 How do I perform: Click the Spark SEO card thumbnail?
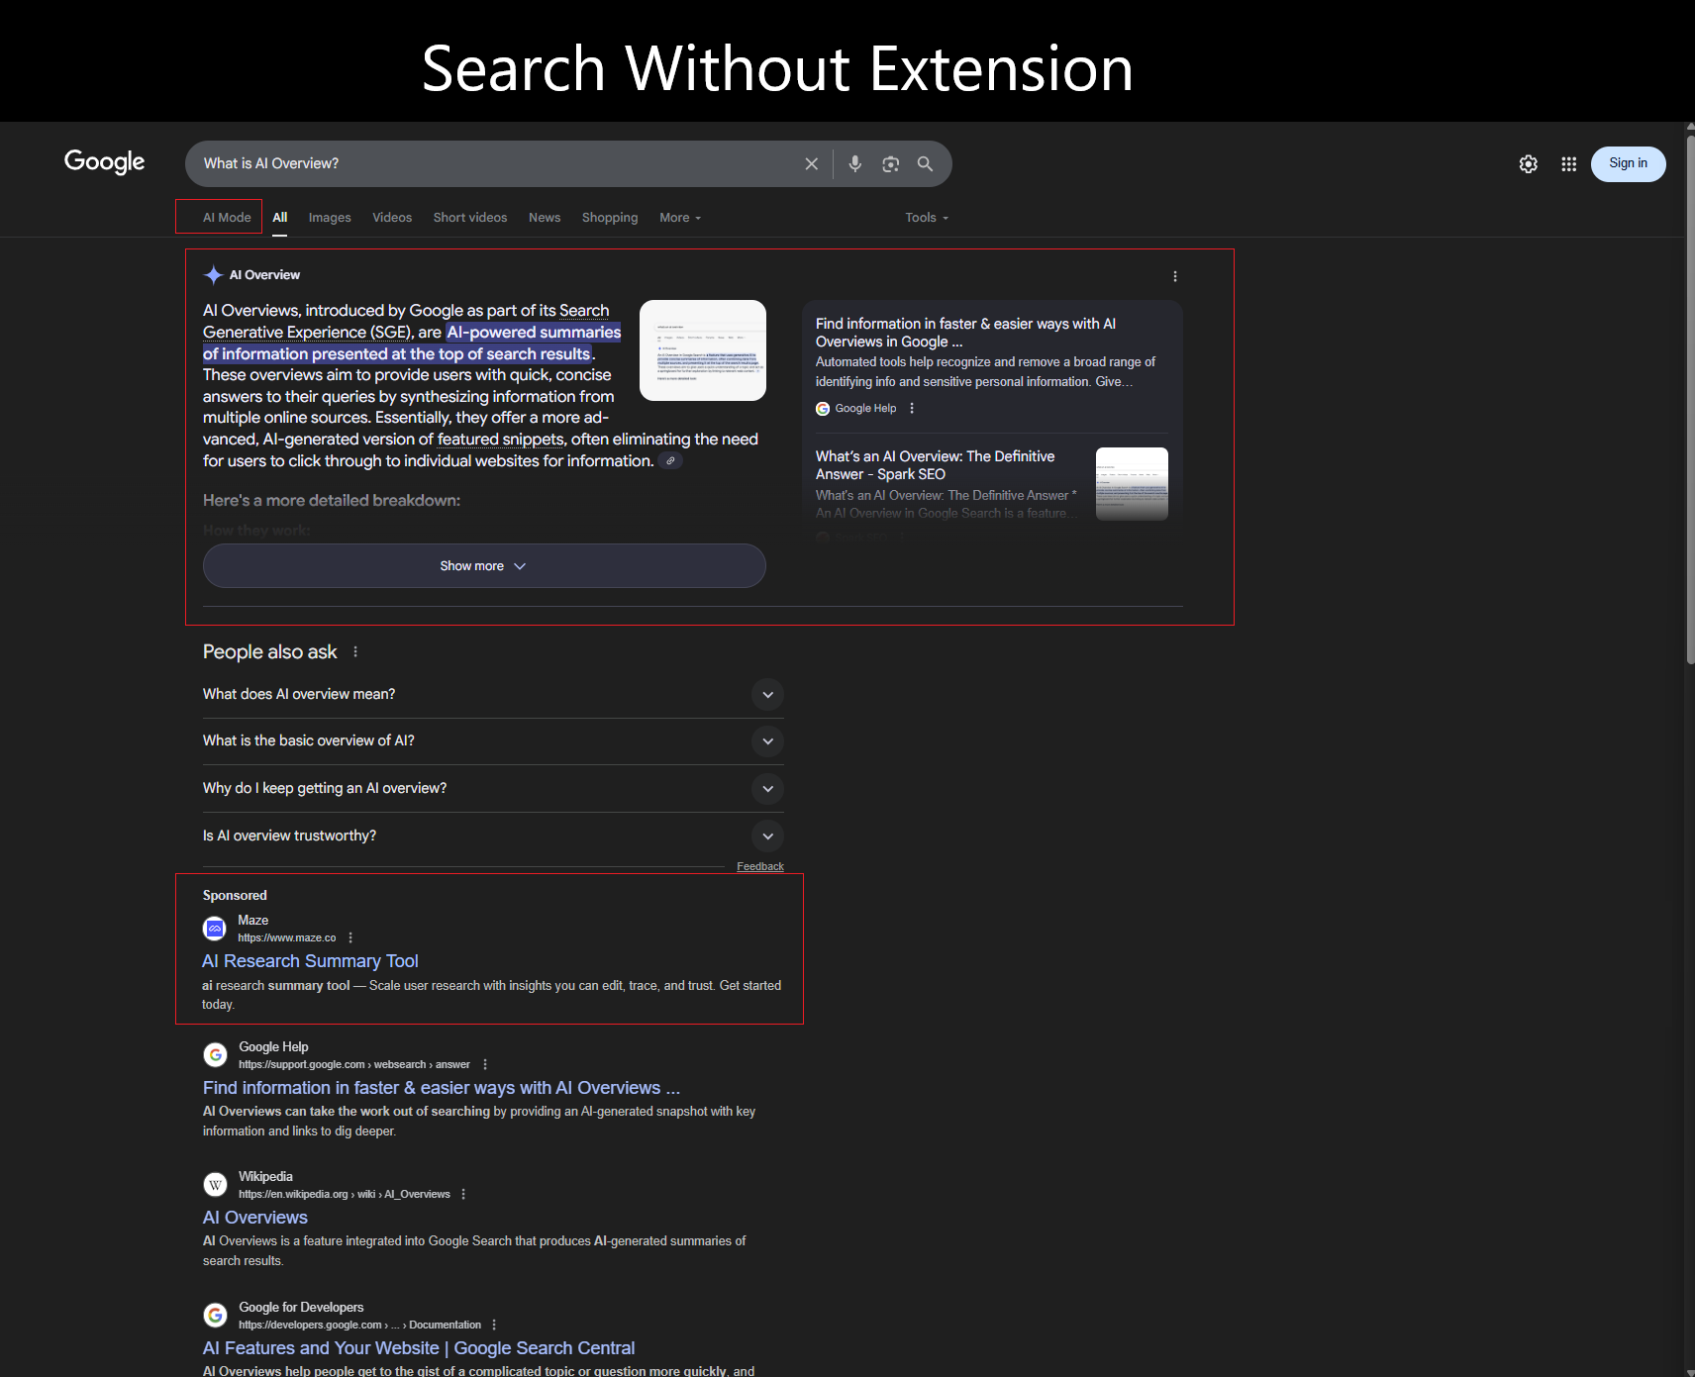pyautogui.click(x=1132, y=484)
